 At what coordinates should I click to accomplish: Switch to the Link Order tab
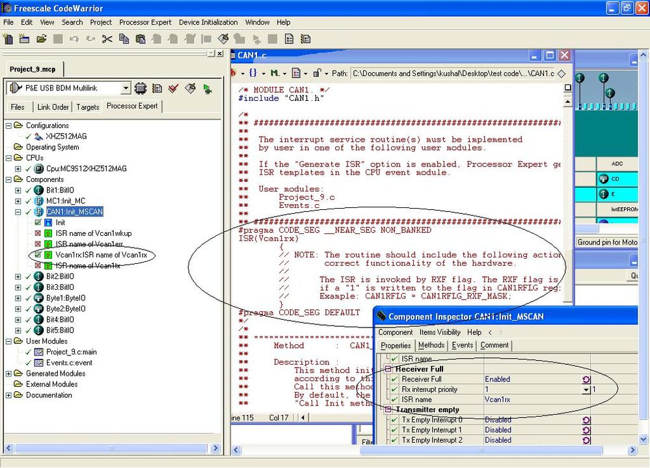click(53, 107)
